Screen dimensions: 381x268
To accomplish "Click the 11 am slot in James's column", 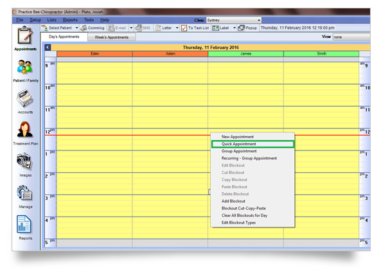I will tap(245, 118).
